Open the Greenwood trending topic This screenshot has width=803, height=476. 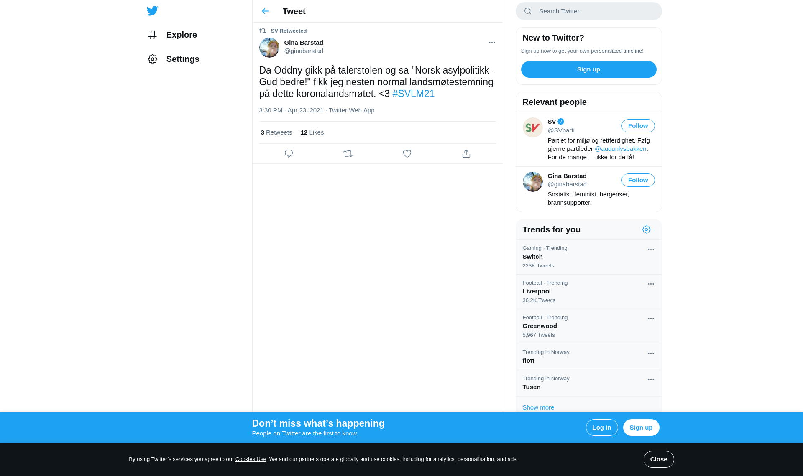[588, 326]
